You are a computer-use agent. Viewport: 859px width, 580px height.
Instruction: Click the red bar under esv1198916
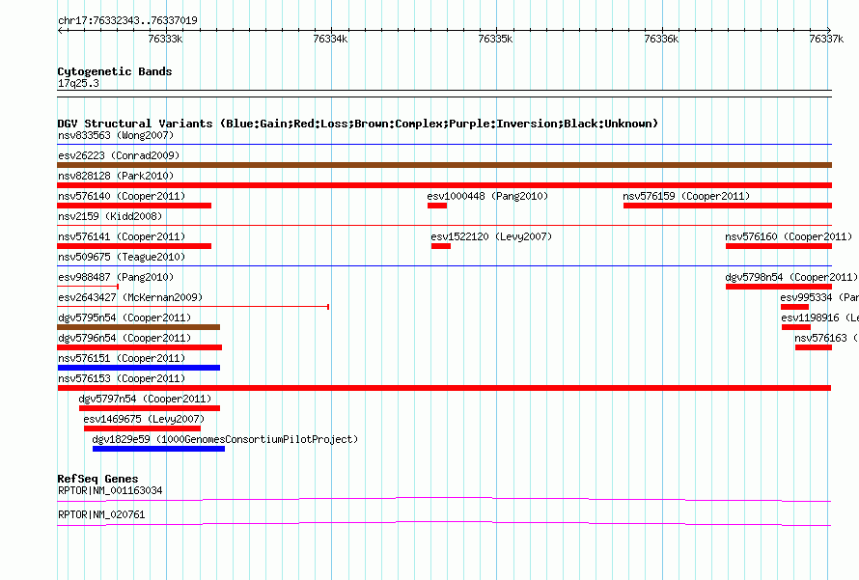pyautogui.click(x=796, y=327)
